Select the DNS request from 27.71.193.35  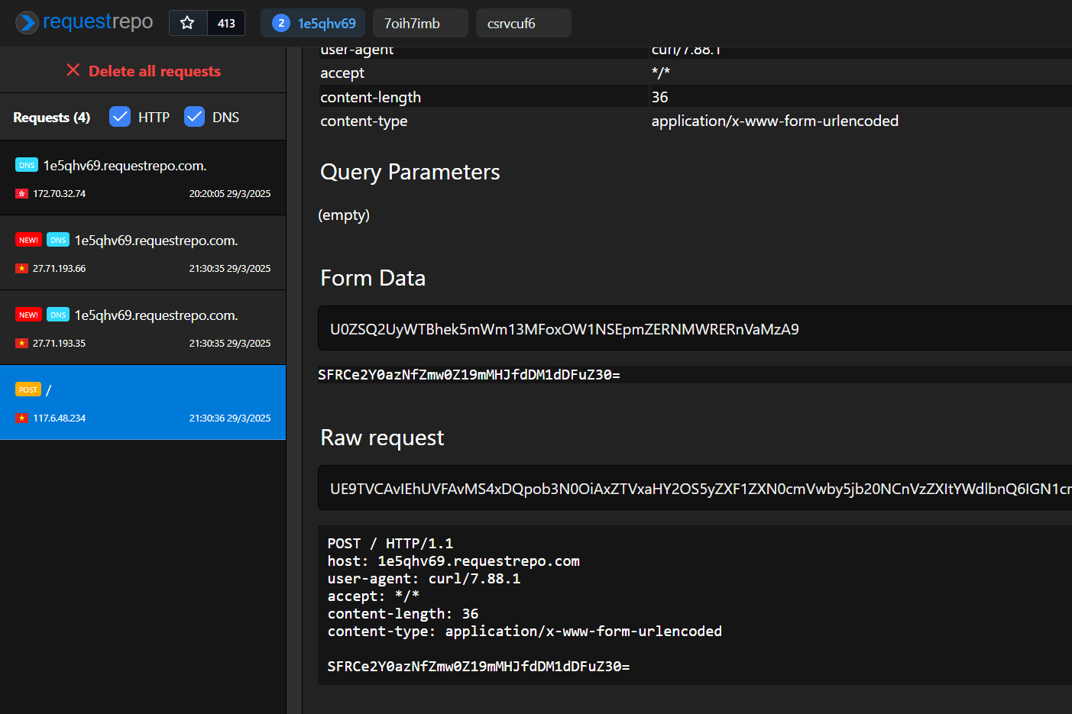(143, 328)
